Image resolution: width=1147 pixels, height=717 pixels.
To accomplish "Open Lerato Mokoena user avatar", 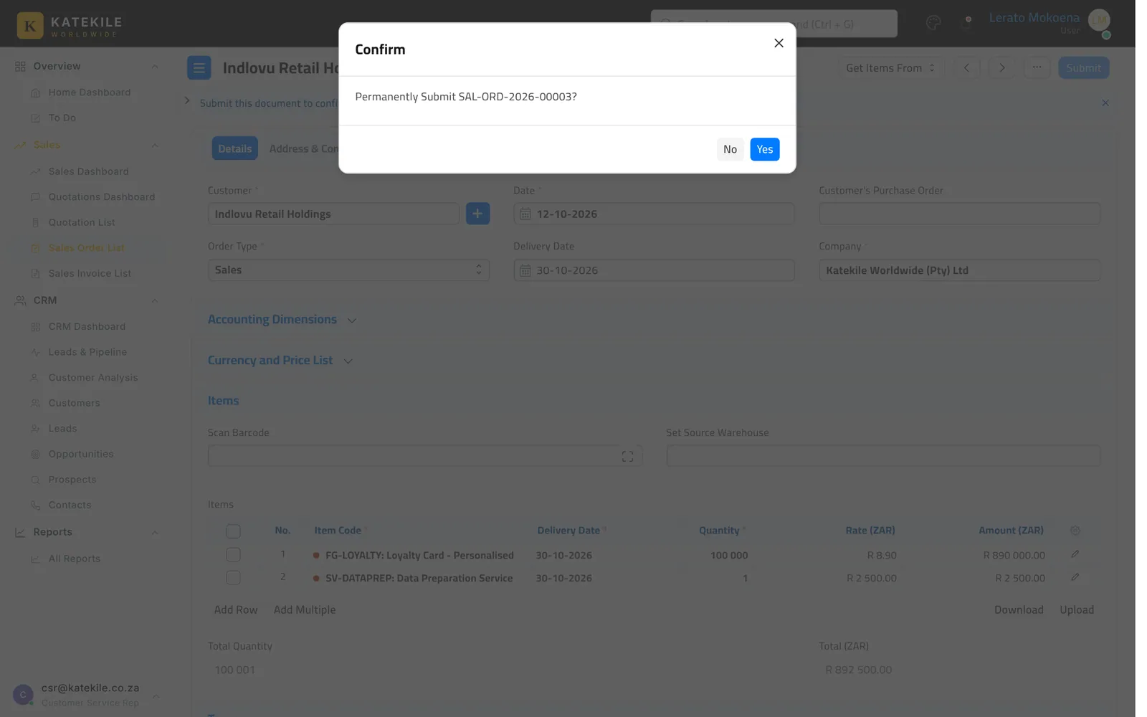I will click(1099, 21).
